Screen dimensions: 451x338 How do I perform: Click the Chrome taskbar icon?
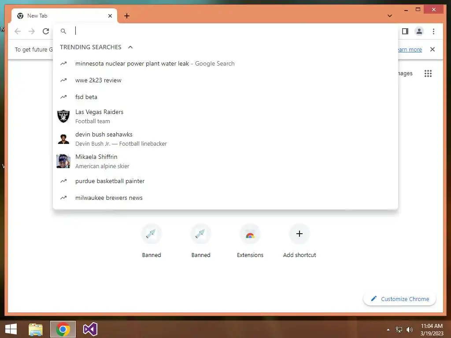(63, 329)
